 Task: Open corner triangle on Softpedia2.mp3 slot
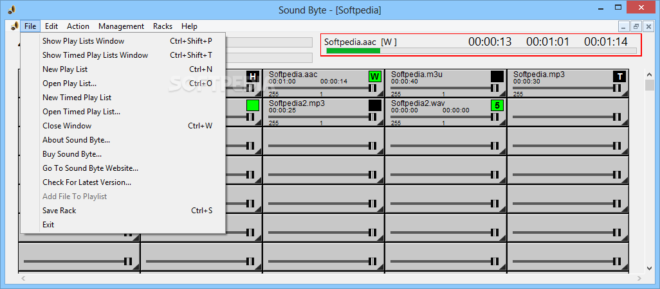coord(380,123)
